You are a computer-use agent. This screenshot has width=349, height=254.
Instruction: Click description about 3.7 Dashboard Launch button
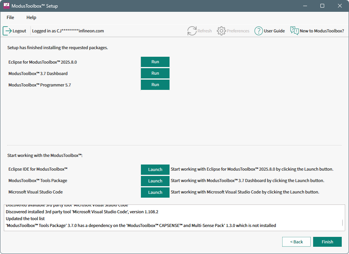pos(247,181)
